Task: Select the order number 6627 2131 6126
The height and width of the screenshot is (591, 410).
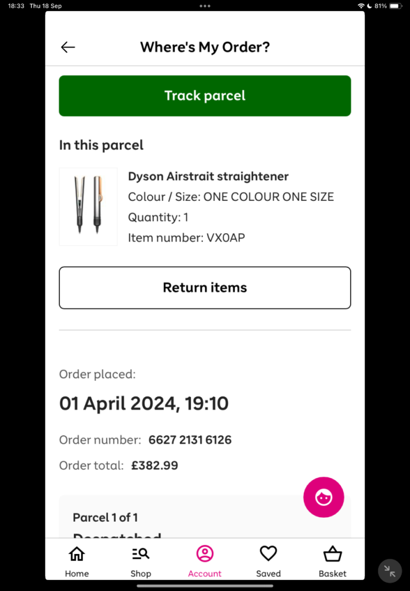Action: click(x=189, y=439)
